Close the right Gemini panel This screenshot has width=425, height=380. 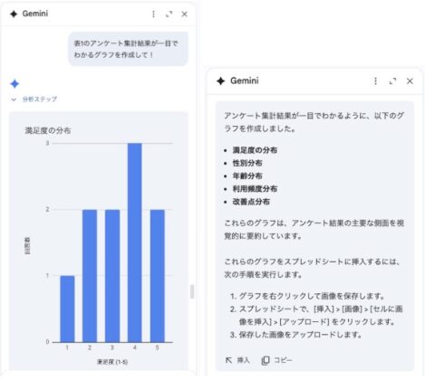tap(410, 81)
